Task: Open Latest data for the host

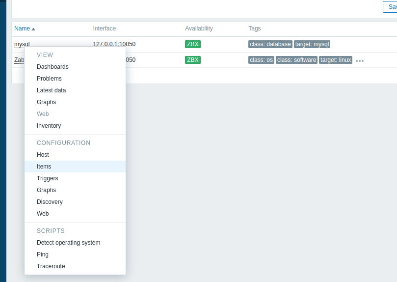Action: 51,90
